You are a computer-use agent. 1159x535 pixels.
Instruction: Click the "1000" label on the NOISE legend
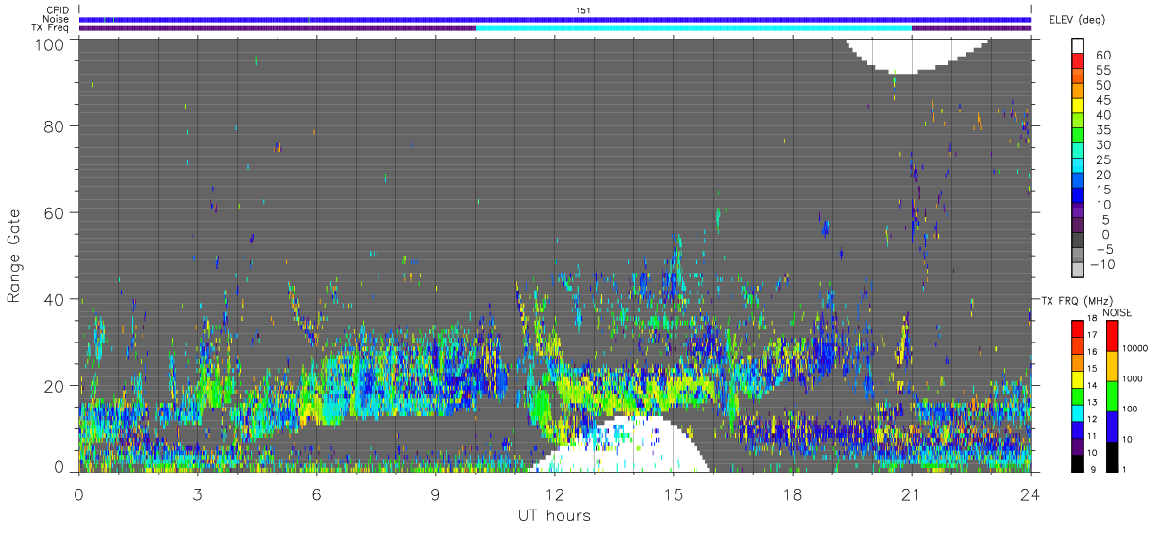(x=1134, y=378)
